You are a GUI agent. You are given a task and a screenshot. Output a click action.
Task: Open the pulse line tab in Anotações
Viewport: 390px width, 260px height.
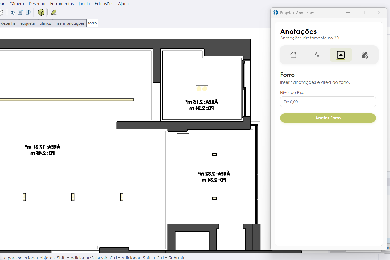pyautogui.click(x=317, y=55)
